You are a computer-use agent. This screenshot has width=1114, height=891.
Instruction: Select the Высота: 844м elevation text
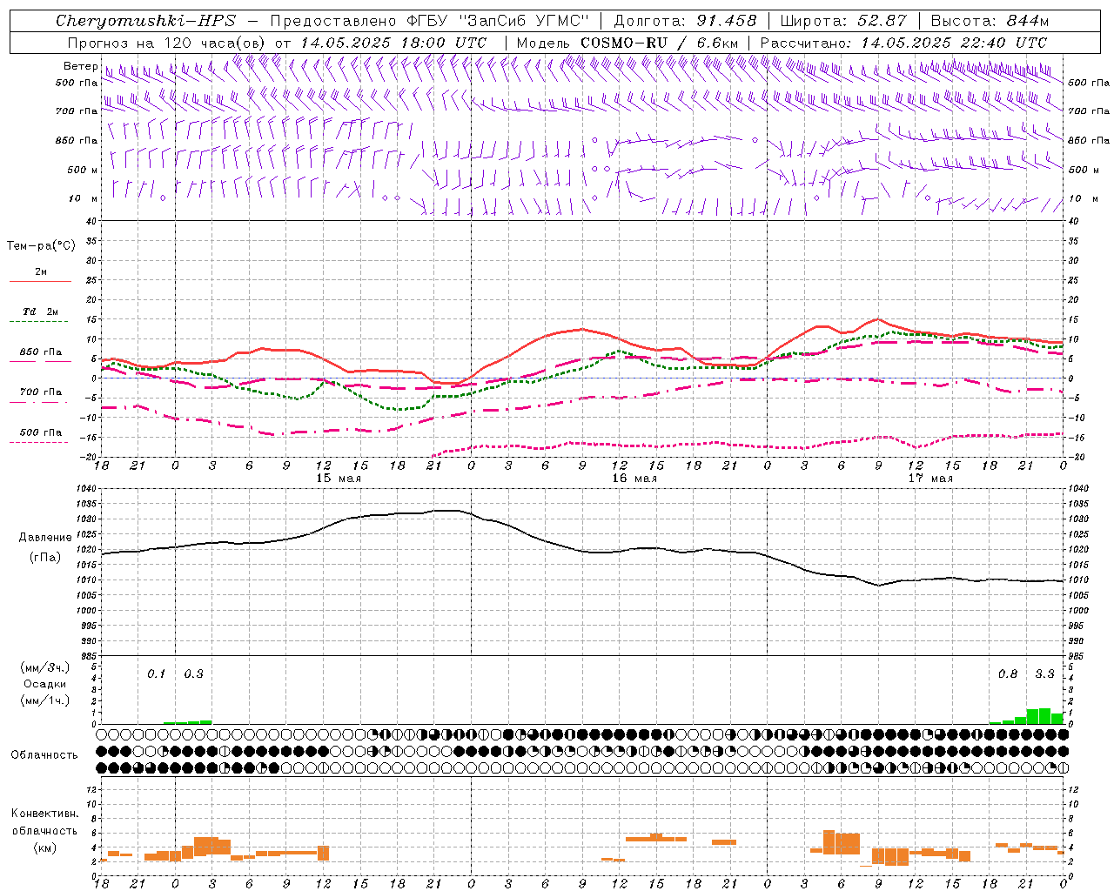(x=990, y=21)
